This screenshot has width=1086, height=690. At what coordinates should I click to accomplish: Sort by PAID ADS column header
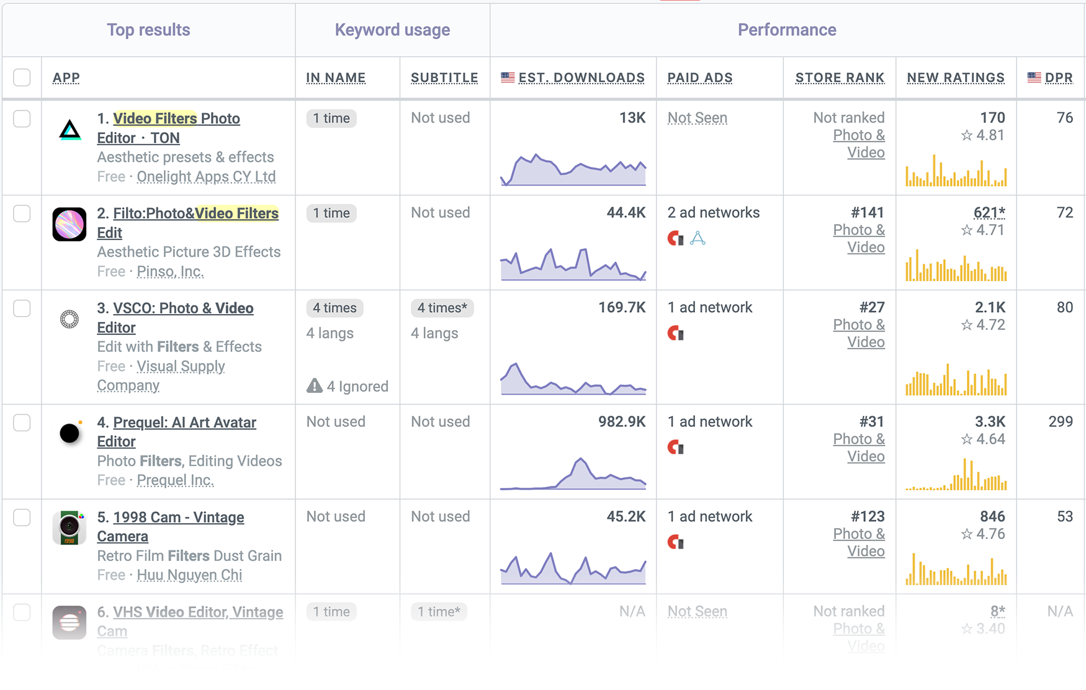[x=700, y=78]
